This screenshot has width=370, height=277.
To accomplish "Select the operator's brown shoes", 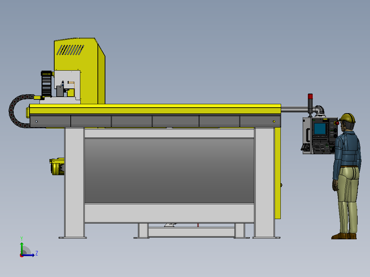I will (x=344, y=236).
